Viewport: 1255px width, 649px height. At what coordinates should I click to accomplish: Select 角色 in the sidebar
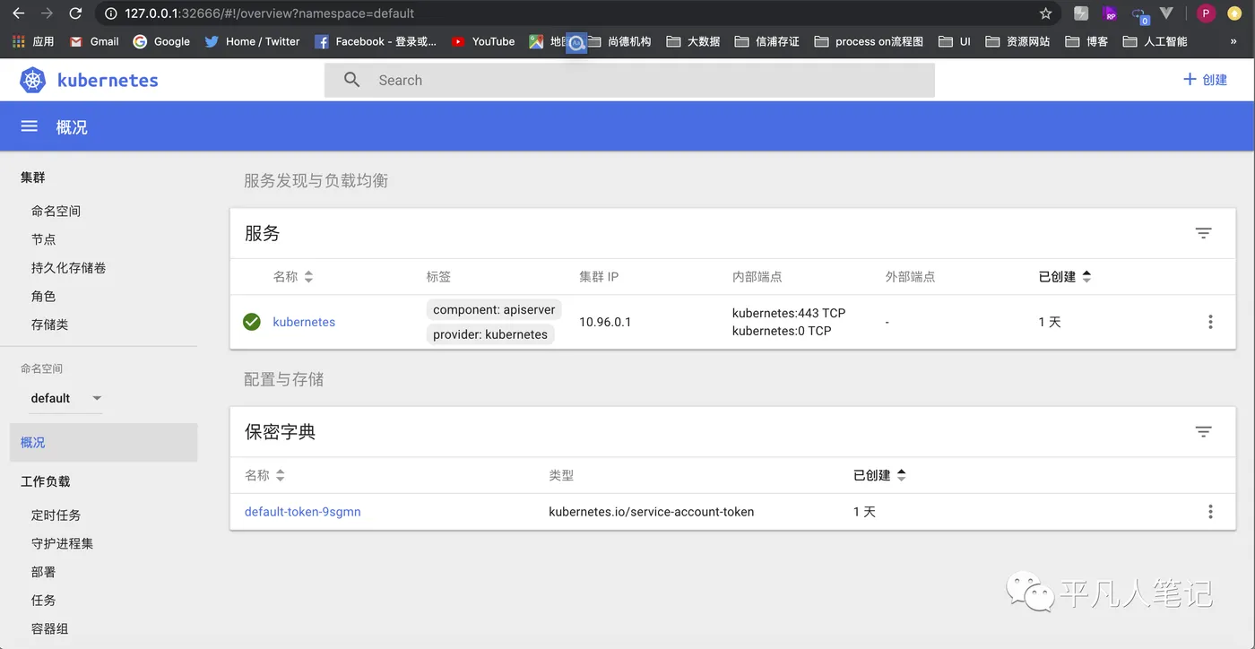[x=43, y=297]
